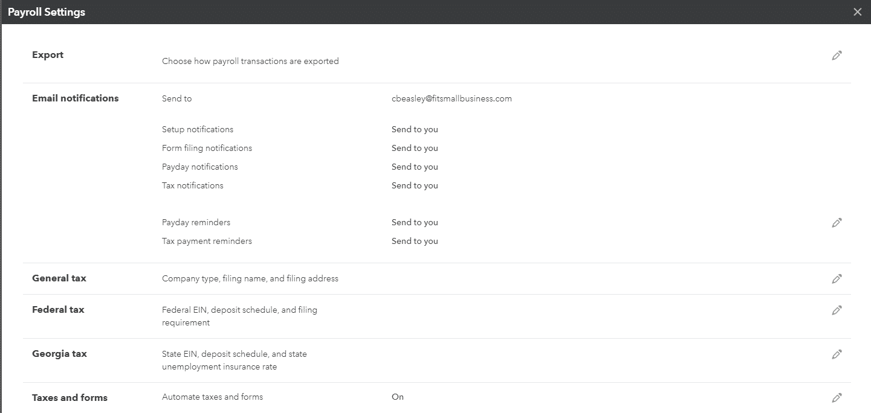Image resolution: width=871 pixels, height=413 pixels.
Task: Click 'Payday notifications' row label
Action: [x=200, y=167]
